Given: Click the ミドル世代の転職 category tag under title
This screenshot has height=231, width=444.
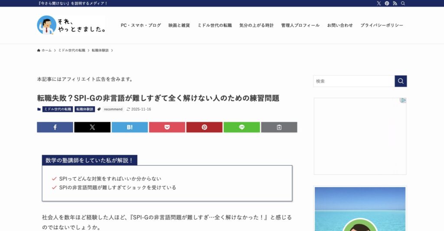Looking at the screenshot, I should 58,109.
